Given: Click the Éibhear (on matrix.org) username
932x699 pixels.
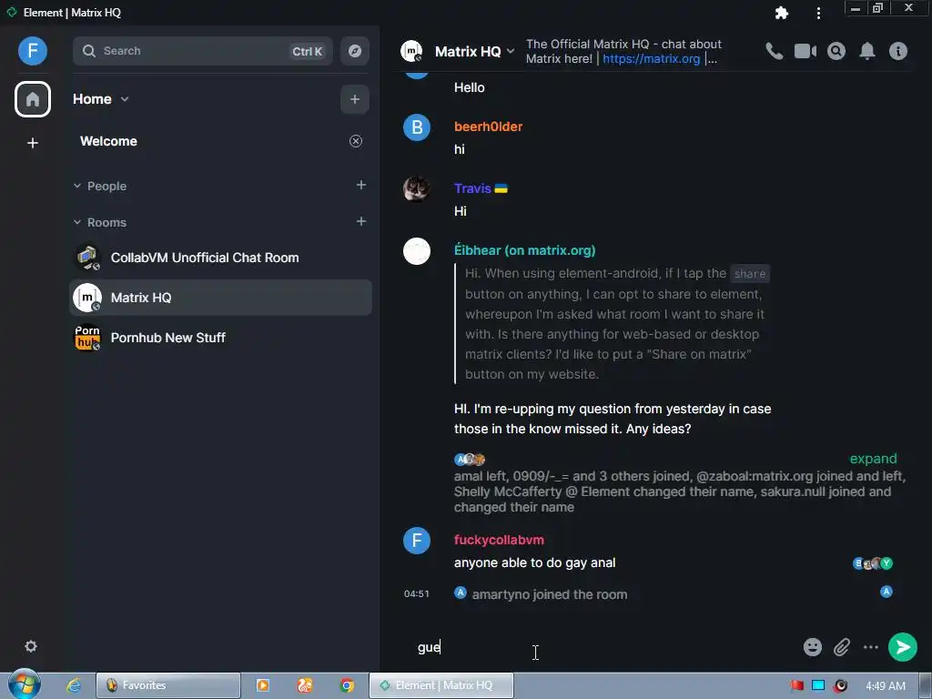Looking at the screenshot, I should [525, 250].
